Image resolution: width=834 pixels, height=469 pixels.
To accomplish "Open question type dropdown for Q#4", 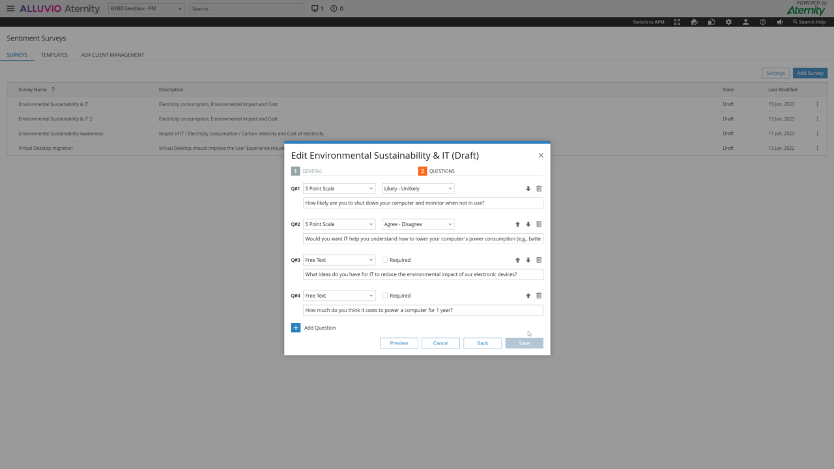I will click(339, 295).
